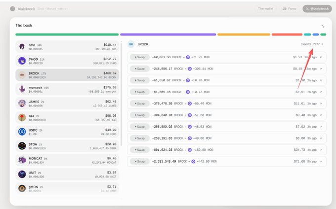Click the $20.06 value in the STOA row
The image size is (336, 209).
point(111,144)
